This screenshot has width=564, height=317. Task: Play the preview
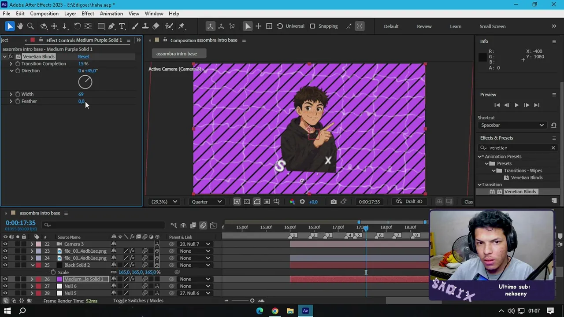pyautogui.click(x=516, y=105)
